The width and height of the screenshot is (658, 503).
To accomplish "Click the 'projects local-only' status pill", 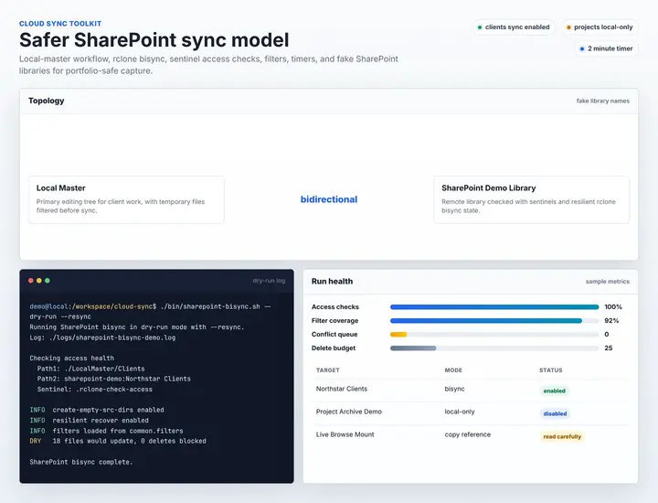I will pyautogui.click(x=600, y=27).
